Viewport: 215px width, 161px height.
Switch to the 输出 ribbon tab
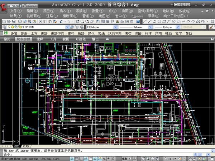coord(95,39)
